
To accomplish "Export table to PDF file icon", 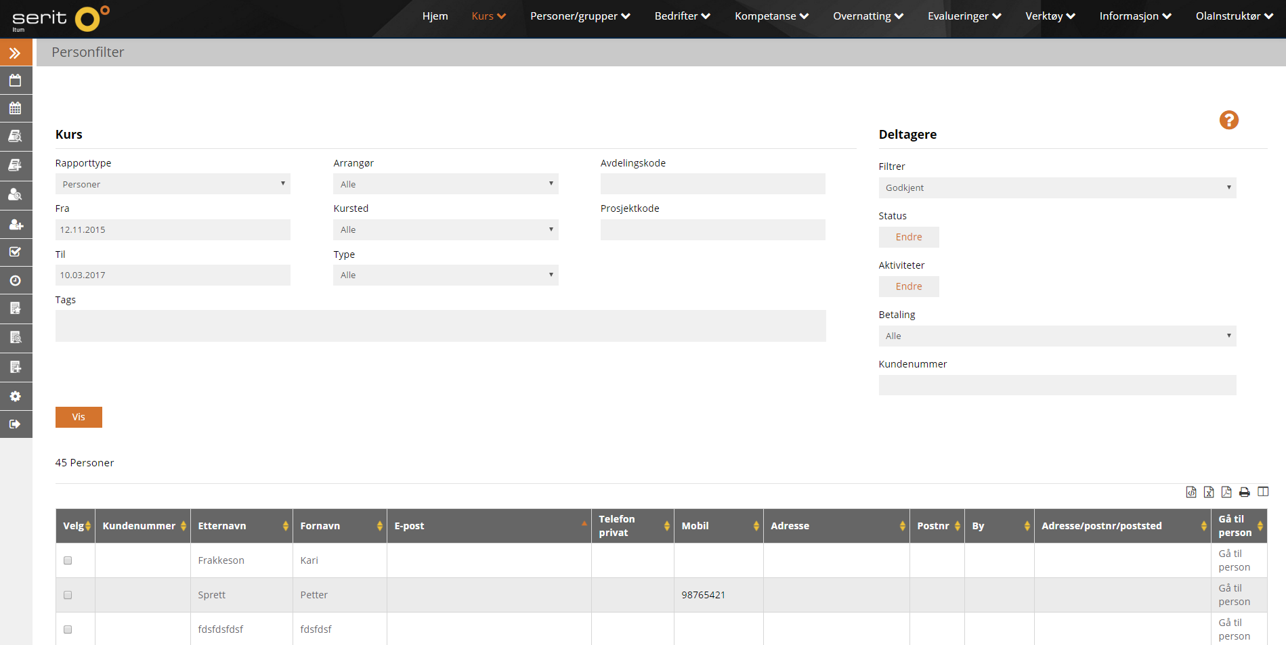I will pyautogui.click(x=1226, y=492).
